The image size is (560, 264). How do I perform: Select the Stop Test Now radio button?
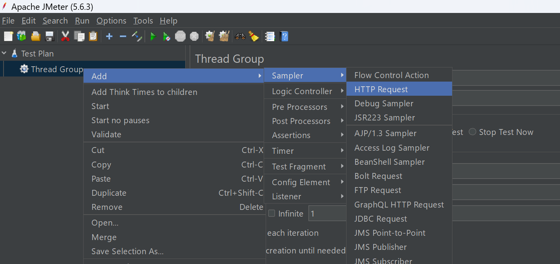pyautogui.click(x=472, y=132)
